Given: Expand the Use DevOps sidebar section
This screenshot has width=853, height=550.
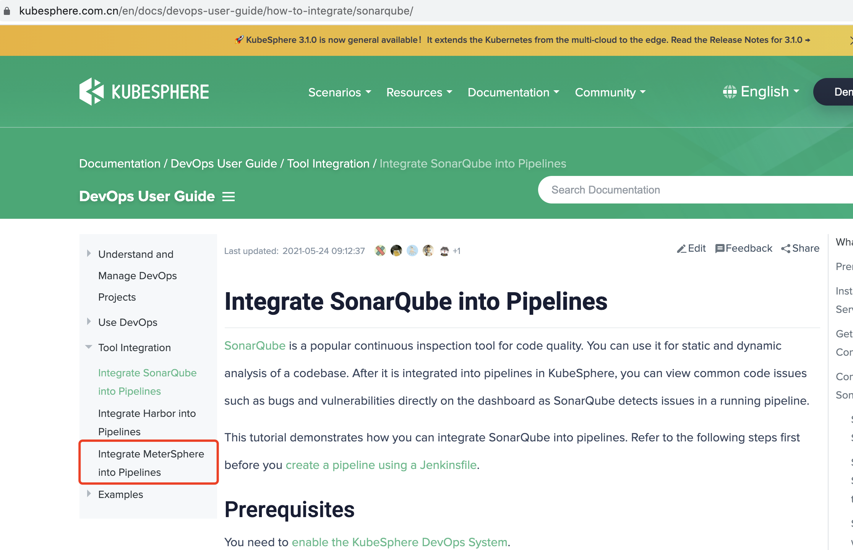Looking at the screenshot, I should [x=89, y=321].
